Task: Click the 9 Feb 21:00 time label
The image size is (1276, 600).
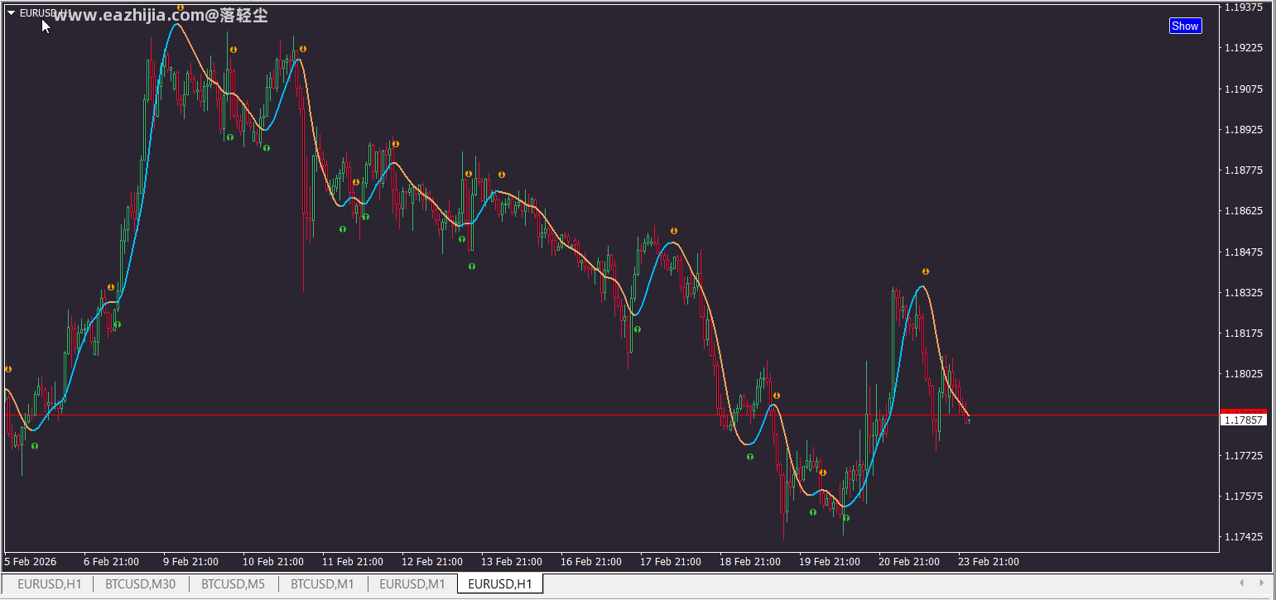Action: coord(190,561)
